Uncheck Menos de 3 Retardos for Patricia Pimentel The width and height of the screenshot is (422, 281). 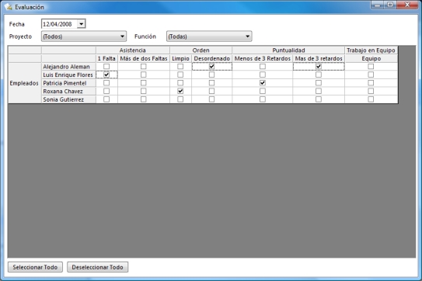pos(263,83)
